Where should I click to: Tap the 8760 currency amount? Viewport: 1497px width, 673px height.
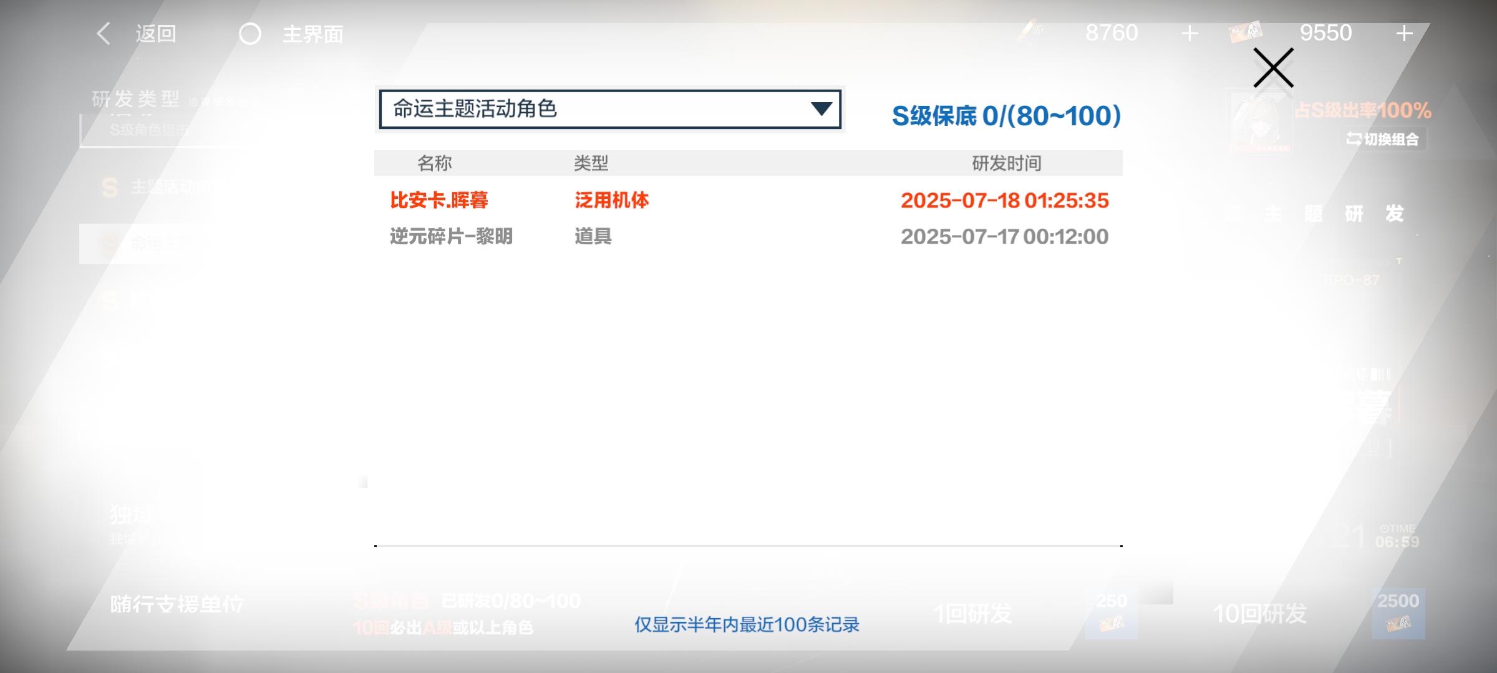(x=1112, y=32)
